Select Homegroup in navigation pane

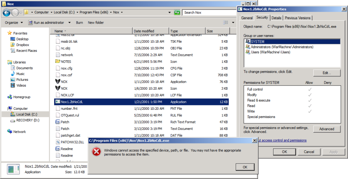pyautogui.click(x=21, y=97)
